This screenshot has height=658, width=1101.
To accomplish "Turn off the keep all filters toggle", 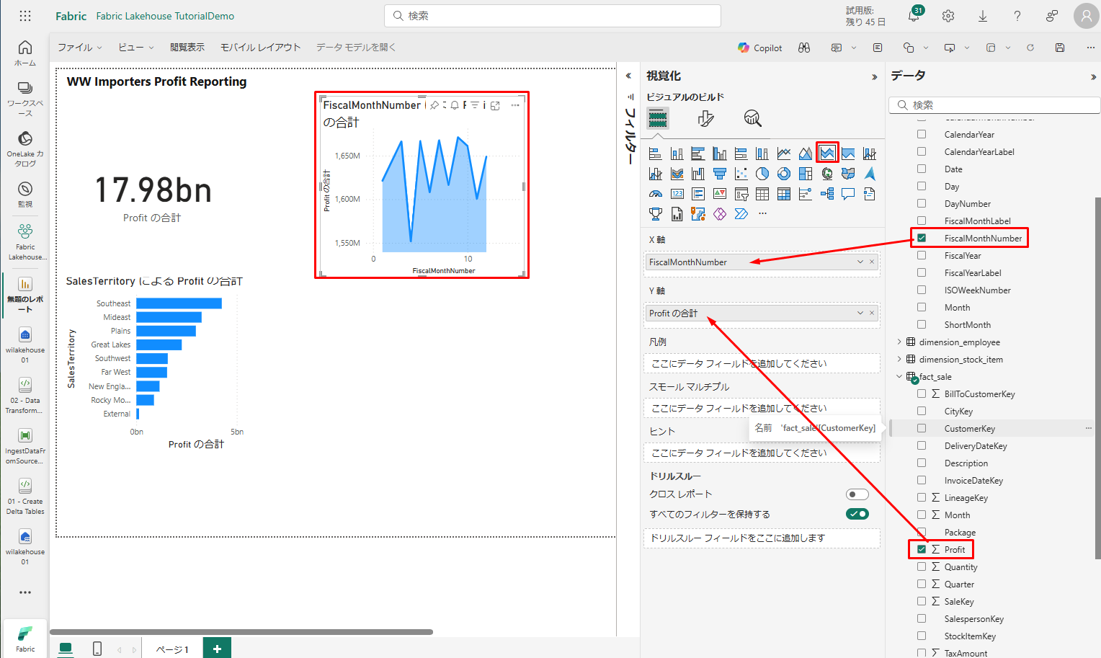I will (857, 514).
